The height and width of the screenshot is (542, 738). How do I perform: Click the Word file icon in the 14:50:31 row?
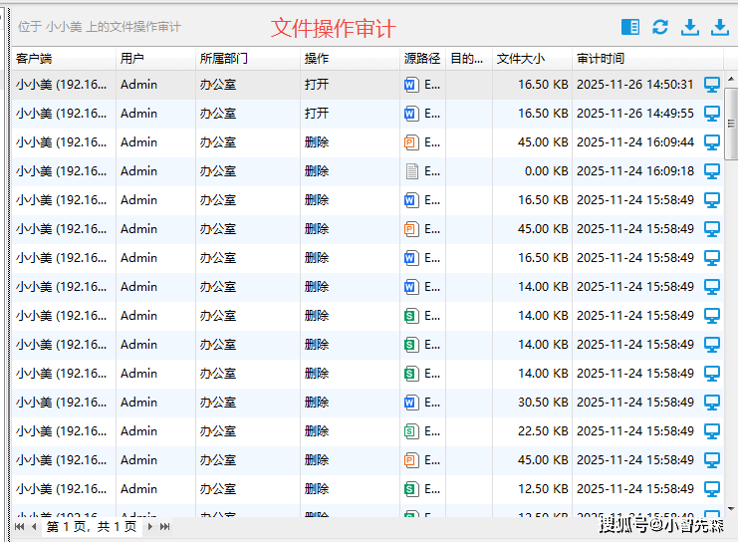coord(411,85)
